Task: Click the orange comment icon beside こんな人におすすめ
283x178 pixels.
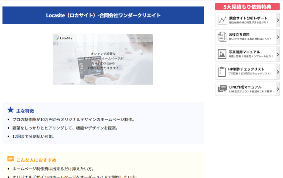Action: click(11, 159)
